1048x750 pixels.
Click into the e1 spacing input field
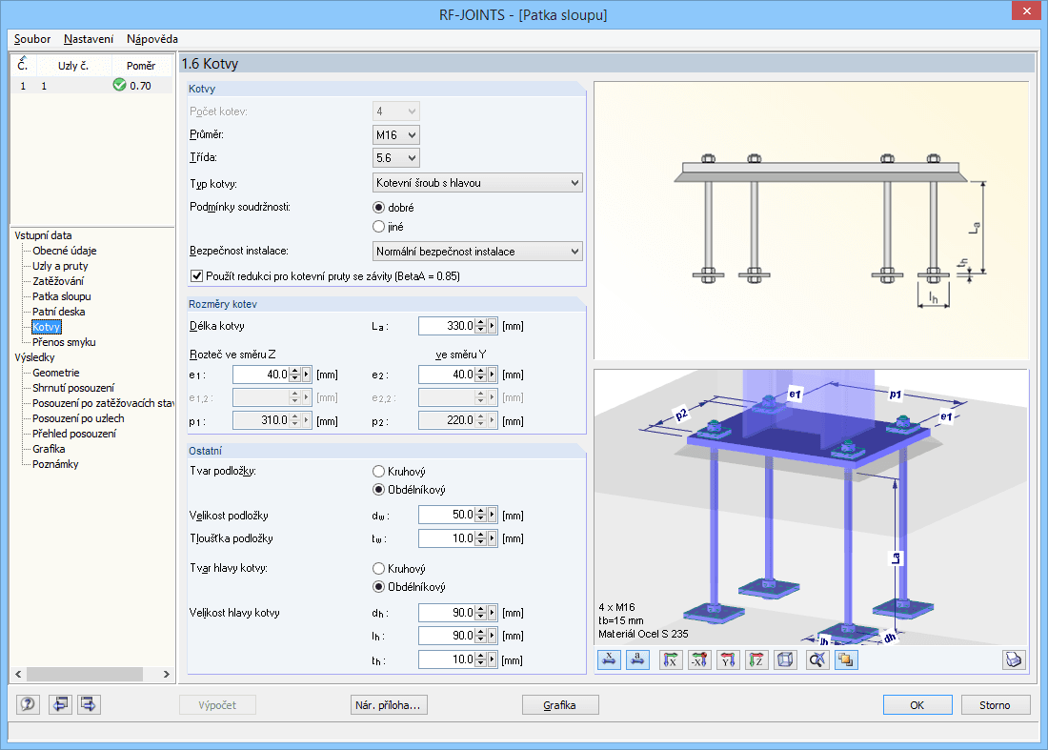click(261, 375)
